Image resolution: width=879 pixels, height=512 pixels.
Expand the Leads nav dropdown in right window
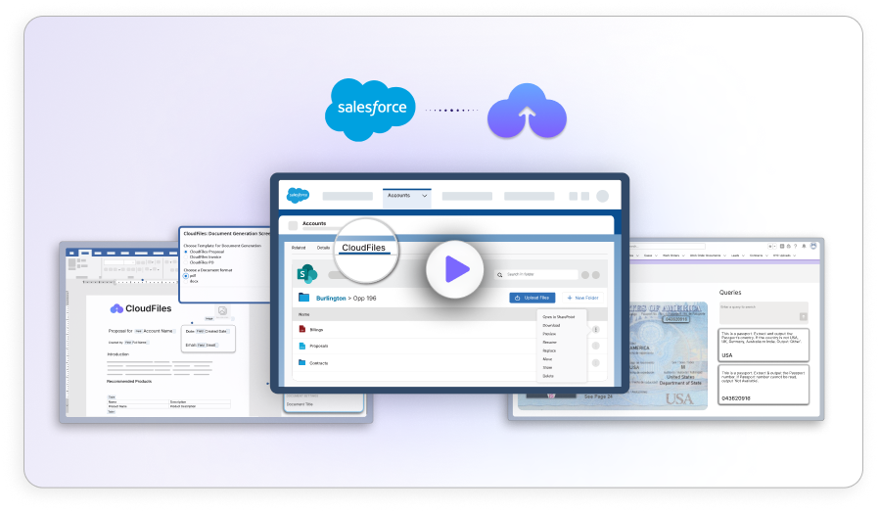[x=742, y=256]
